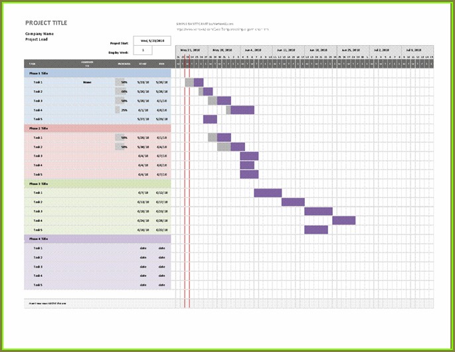
Task: Select the Phase 2 Title row
Action: [x=98, y=128]
